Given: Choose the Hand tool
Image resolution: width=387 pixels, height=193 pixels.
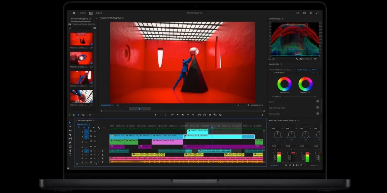Looking at the screenshot, I should [70, 151].
